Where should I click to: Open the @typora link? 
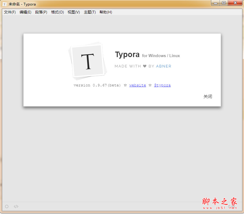[x=162, y=85]
